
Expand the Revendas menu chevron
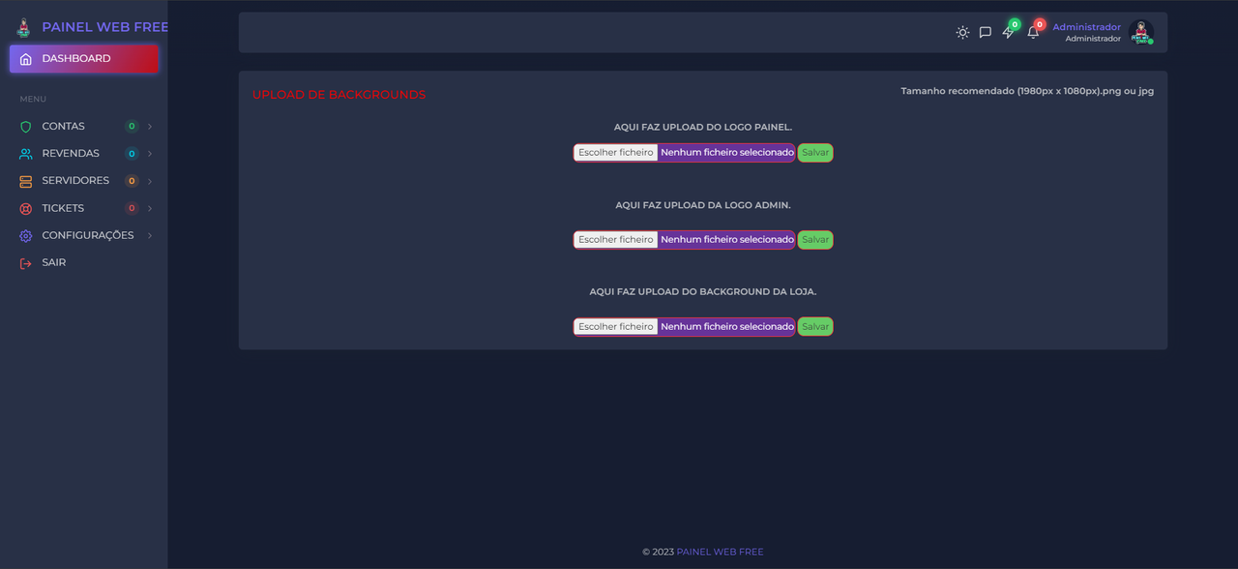pyautogui.click(x=150, y=154)
